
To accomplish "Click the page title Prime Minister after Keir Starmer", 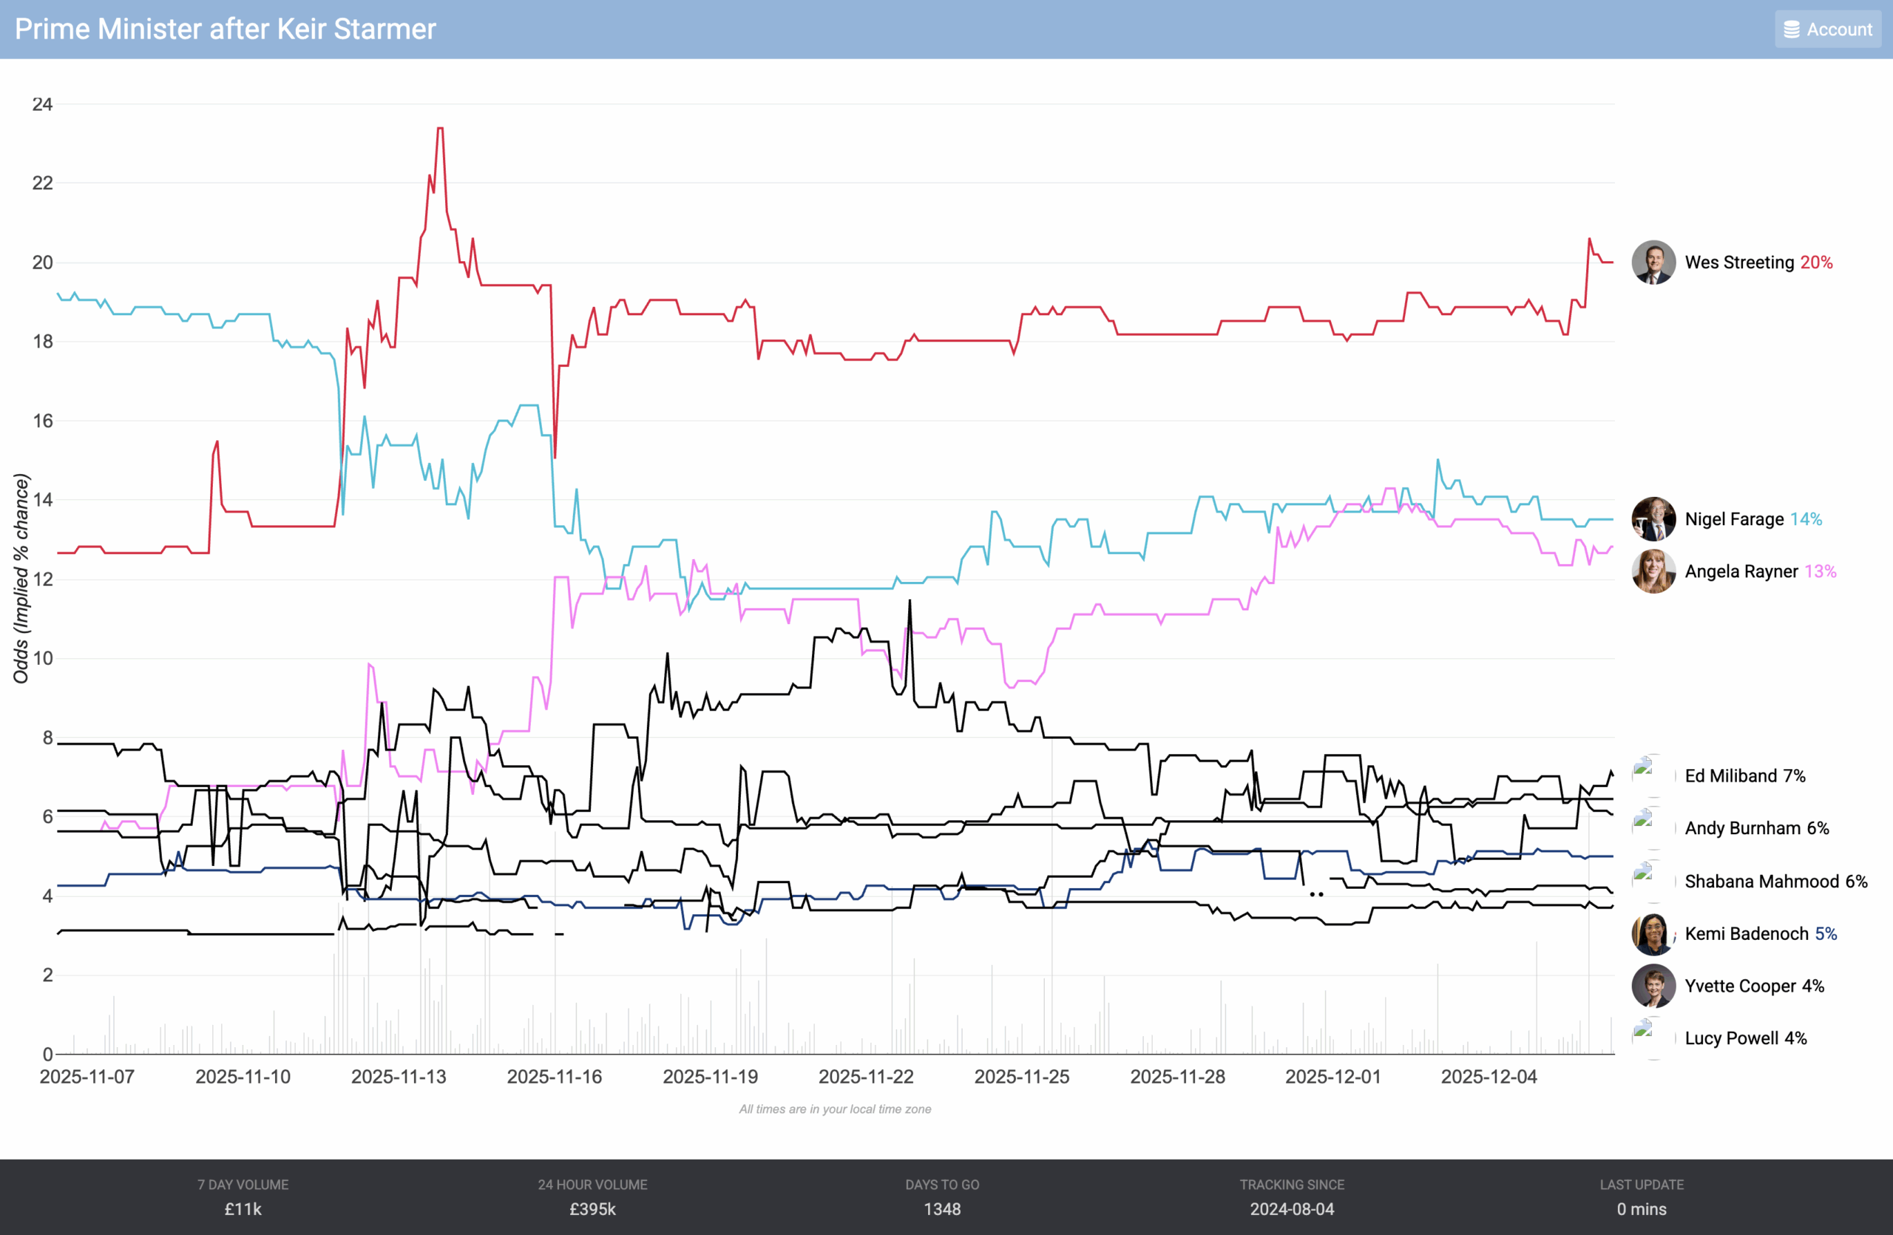I will point(225,30).
